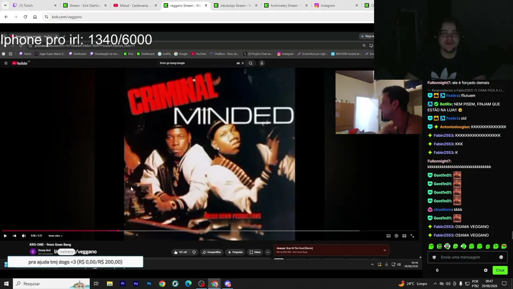The image size is (513, 289).
Task: Click the "Iphone pro irl: 1340/6000" overlay
Action: coord(76,40)
